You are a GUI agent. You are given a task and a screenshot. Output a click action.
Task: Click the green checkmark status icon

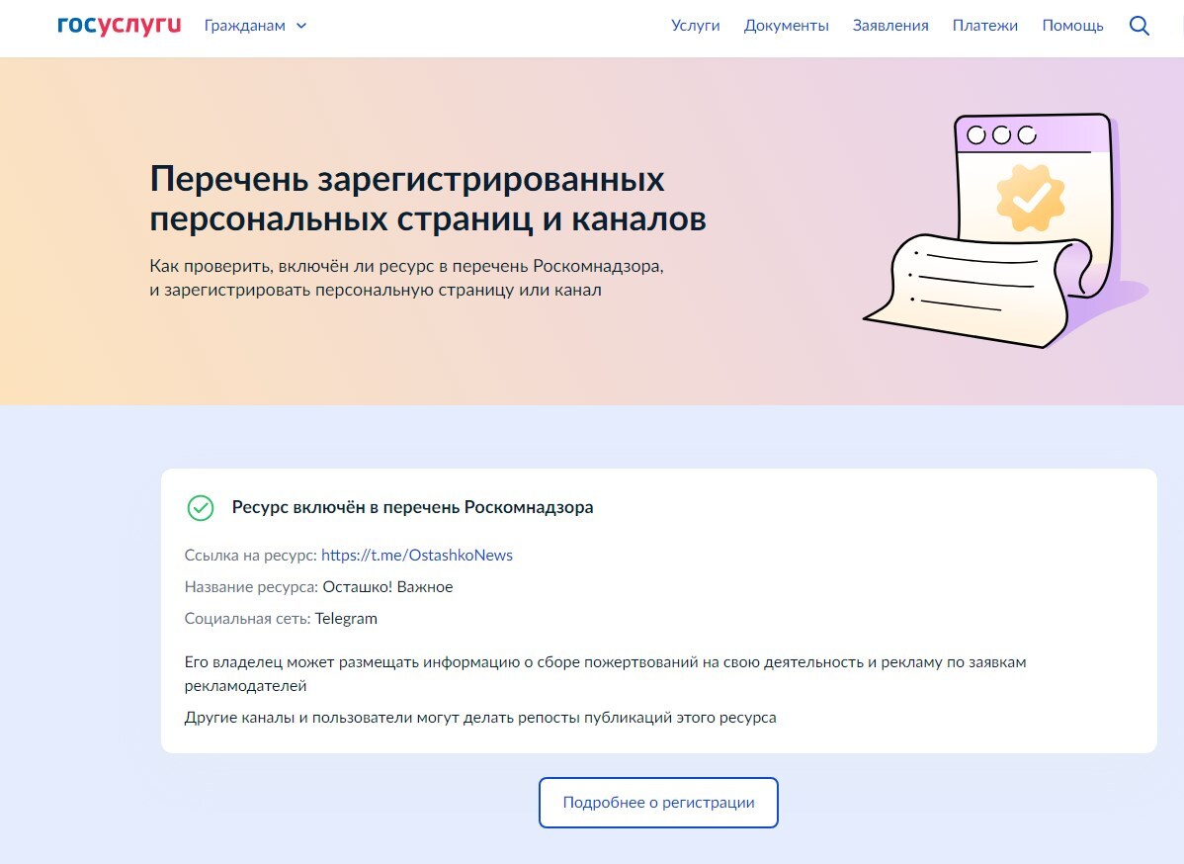[x=200, y=508]
